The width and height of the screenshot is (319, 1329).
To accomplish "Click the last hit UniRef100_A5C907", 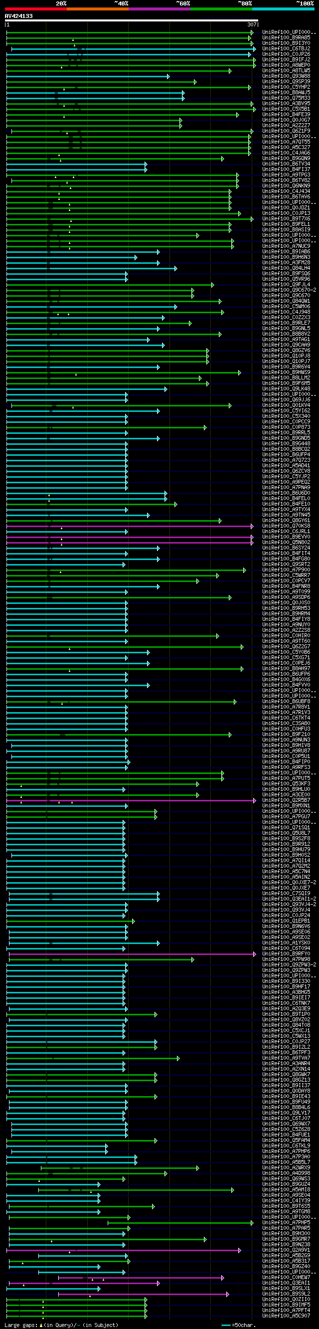I will pyautogui.click(x=286, y=1316).
